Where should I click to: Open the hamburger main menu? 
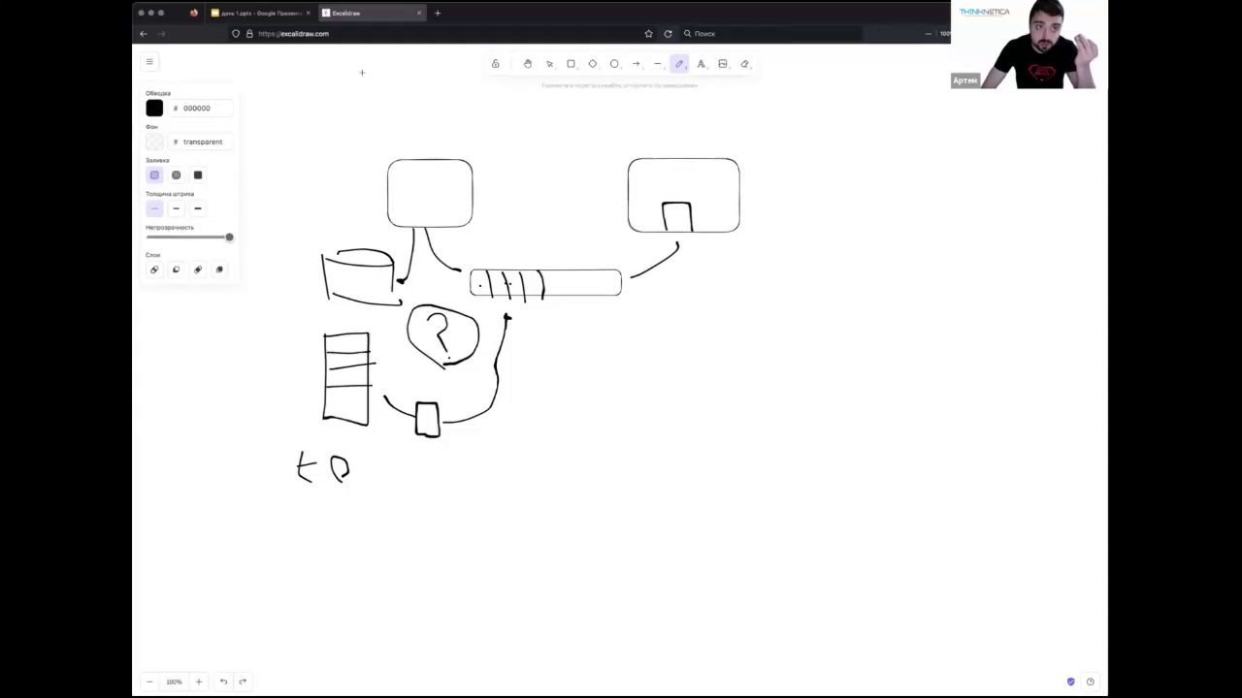tap(149, 62)
